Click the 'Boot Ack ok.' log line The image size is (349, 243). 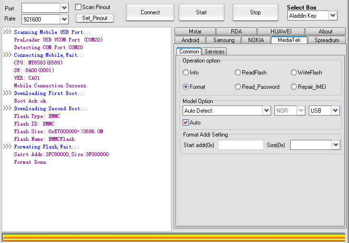31,101
